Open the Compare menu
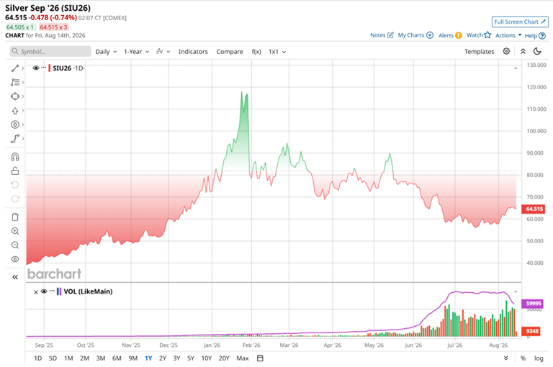Screen dimensions: 553x367 point(230,52)
